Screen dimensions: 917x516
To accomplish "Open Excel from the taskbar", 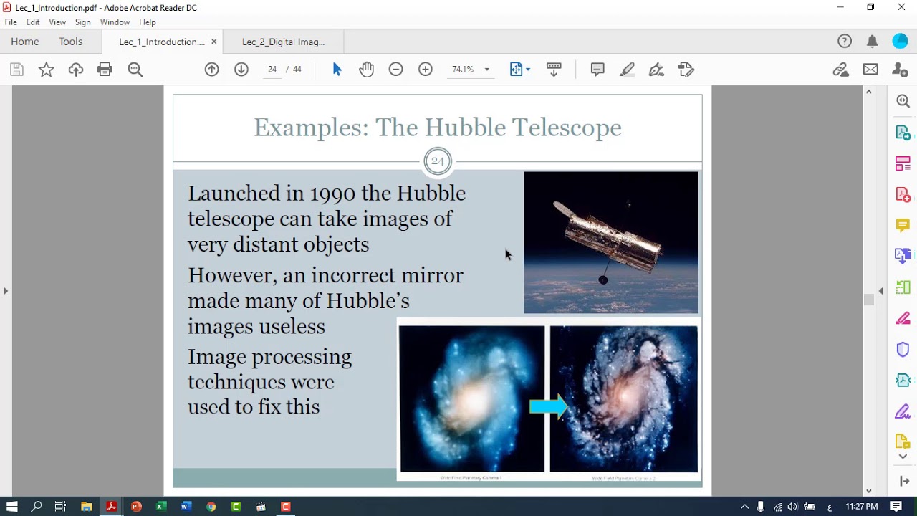I will tap(161, 507).
